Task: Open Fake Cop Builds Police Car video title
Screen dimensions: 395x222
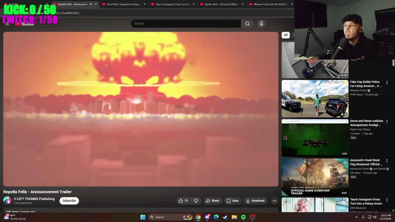Action: pyautogui.click(x=366, y=84)
